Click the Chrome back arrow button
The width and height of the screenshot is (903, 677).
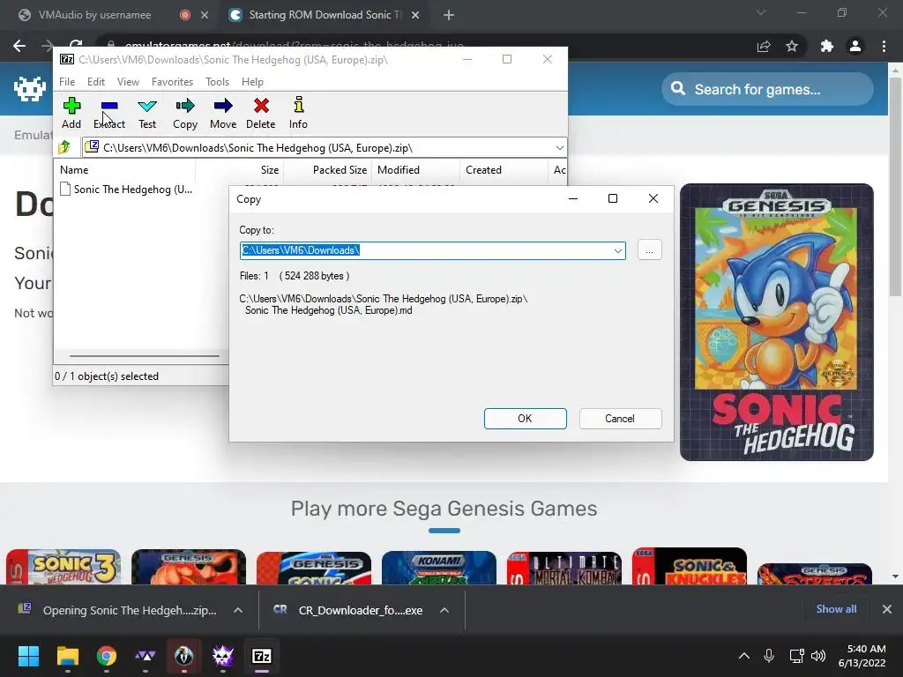tap(19, 46)
